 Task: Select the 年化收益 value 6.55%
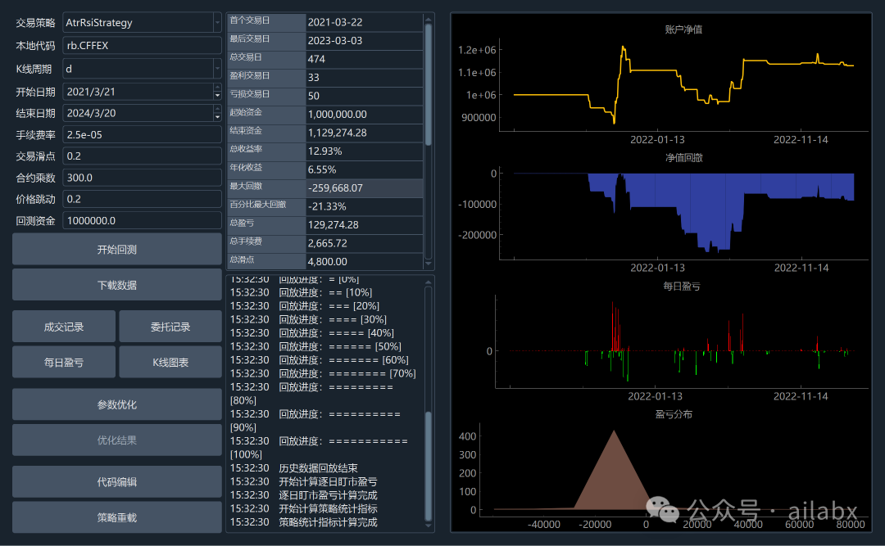coord(365,169)
